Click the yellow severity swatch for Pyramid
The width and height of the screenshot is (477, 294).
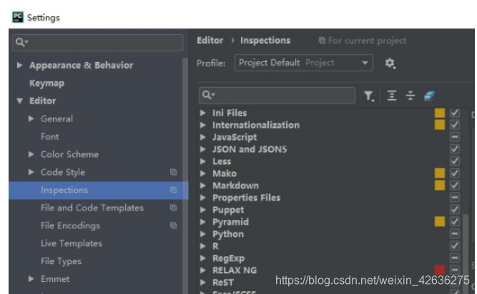(x=440, y=221)
